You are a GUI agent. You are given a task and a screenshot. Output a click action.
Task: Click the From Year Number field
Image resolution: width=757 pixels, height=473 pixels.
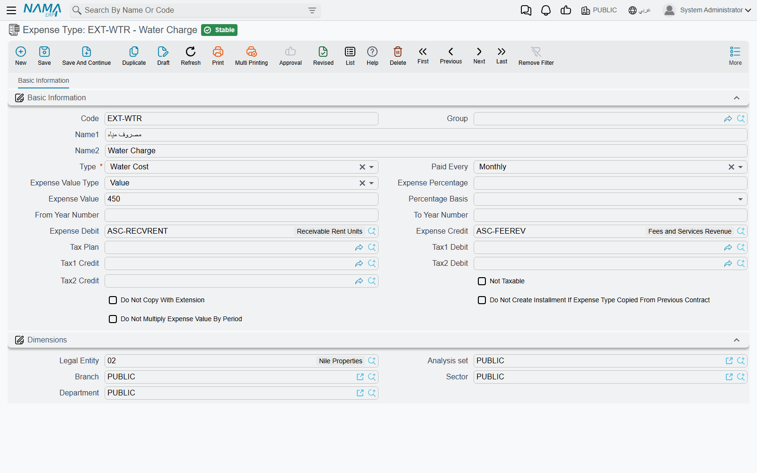[241, 215]
